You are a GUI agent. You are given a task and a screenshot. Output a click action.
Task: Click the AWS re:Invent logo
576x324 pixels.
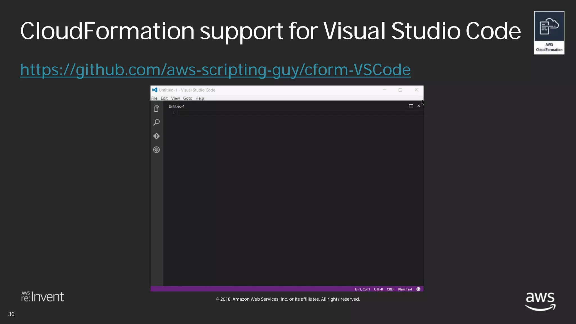[x=43, y=297]
